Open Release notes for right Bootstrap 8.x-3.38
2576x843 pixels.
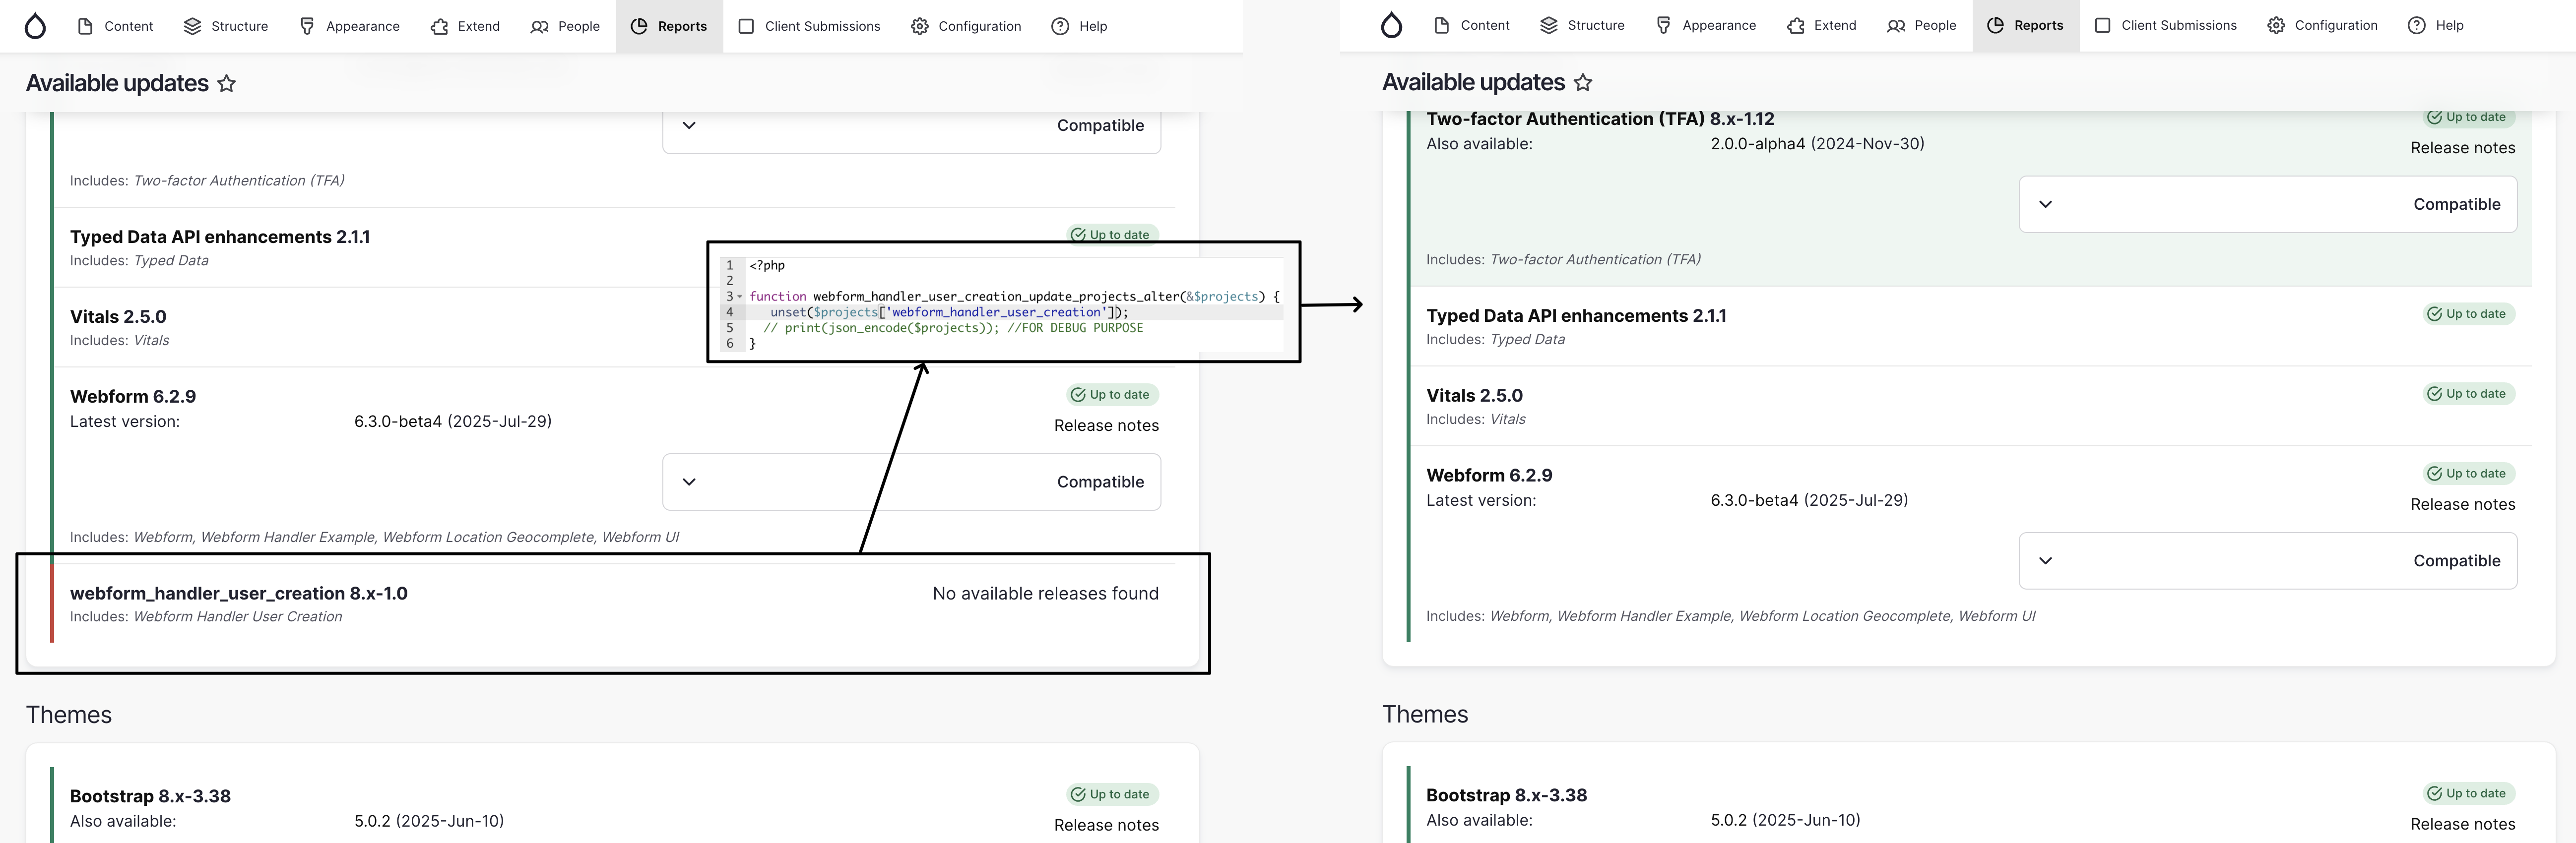point(2462,824)
